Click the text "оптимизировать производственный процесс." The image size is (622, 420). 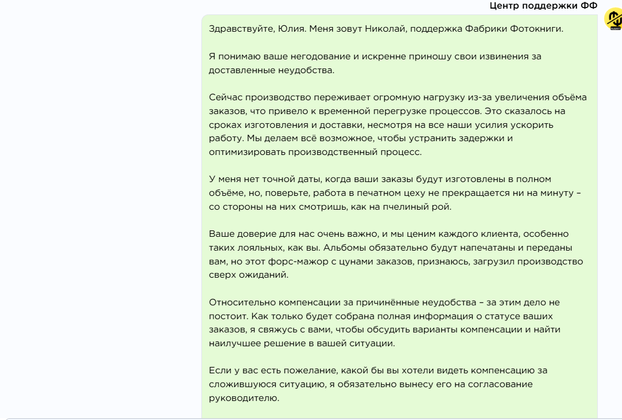(x=315, y=152)
